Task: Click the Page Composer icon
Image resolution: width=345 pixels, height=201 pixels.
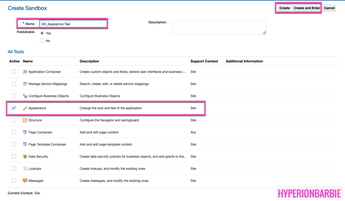Action: click(x=25, y=132)
